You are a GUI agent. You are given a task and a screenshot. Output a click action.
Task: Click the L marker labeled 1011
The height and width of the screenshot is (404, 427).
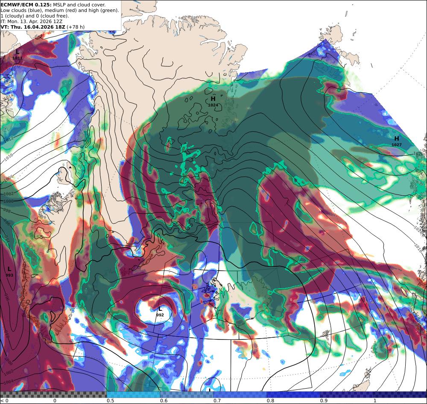pyautogui.click(x=18, y=52)
